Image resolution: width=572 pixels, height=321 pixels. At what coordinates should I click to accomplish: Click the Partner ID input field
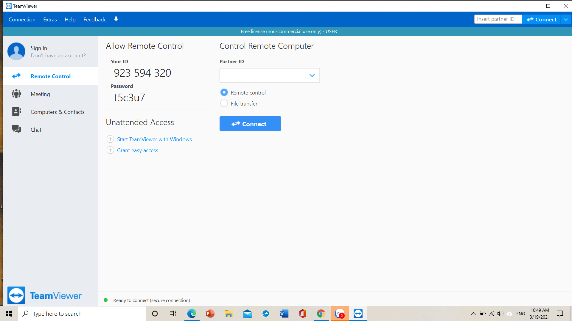click(262, 75)
